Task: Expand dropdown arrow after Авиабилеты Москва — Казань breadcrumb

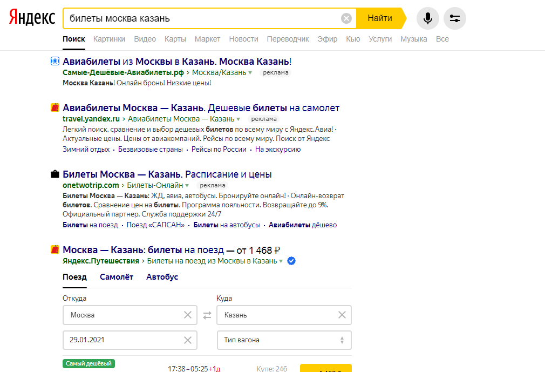Action: pos(239,119)
